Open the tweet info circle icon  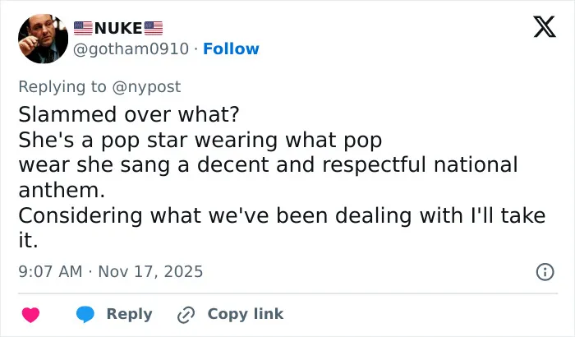545,272
